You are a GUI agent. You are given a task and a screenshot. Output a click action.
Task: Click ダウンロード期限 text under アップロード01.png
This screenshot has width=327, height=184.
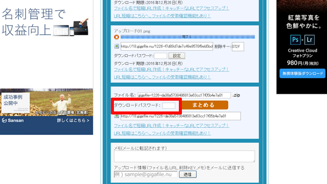[148, 63]
